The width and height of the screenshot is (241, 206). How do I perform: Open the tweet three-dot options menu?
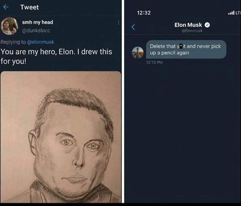click(x=118, y=23)
